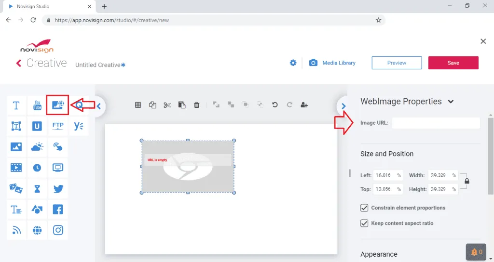Cut the selected element with scissors
This screenshot has height=262, width=494.
[x=167, y=105]
